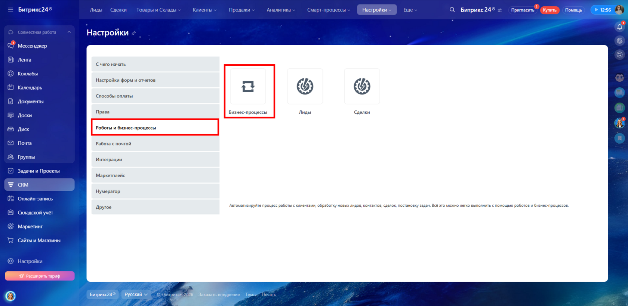Open the Онлайн-запись icon
This screenshot has width=628, height=306.
coord(11,199)
